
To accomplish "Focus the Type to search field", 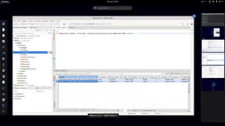I will (x=112, y=8).
